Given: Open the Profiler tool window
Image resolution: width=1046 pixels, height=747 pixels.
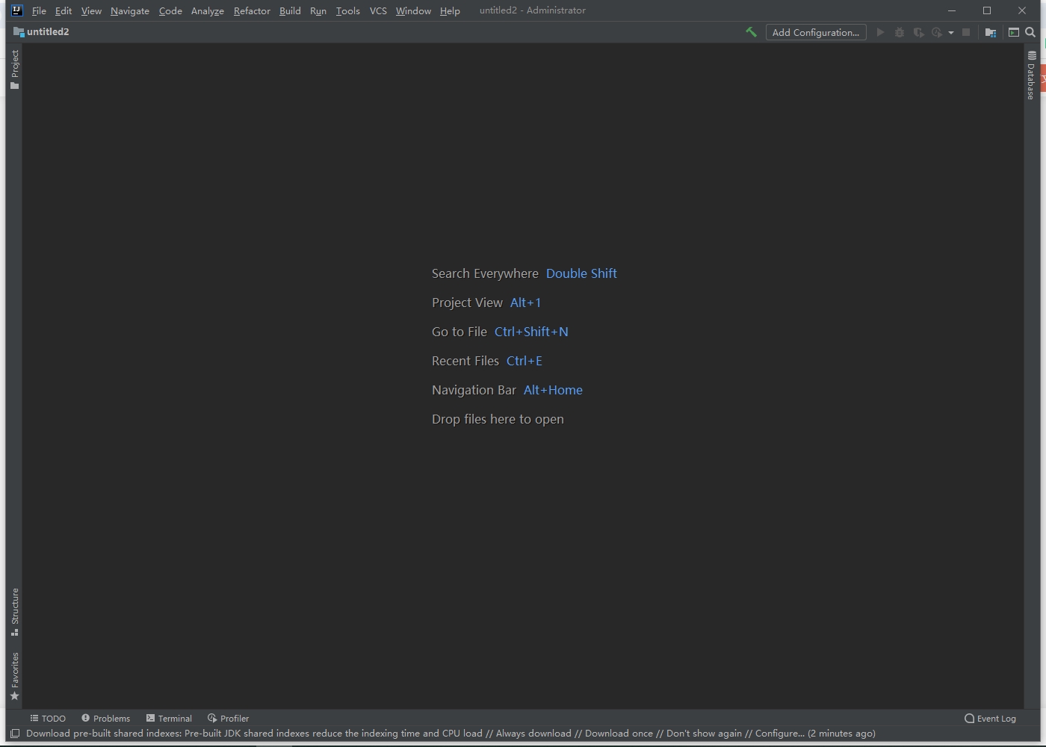Looking at the screenshot, I should 229,718.
